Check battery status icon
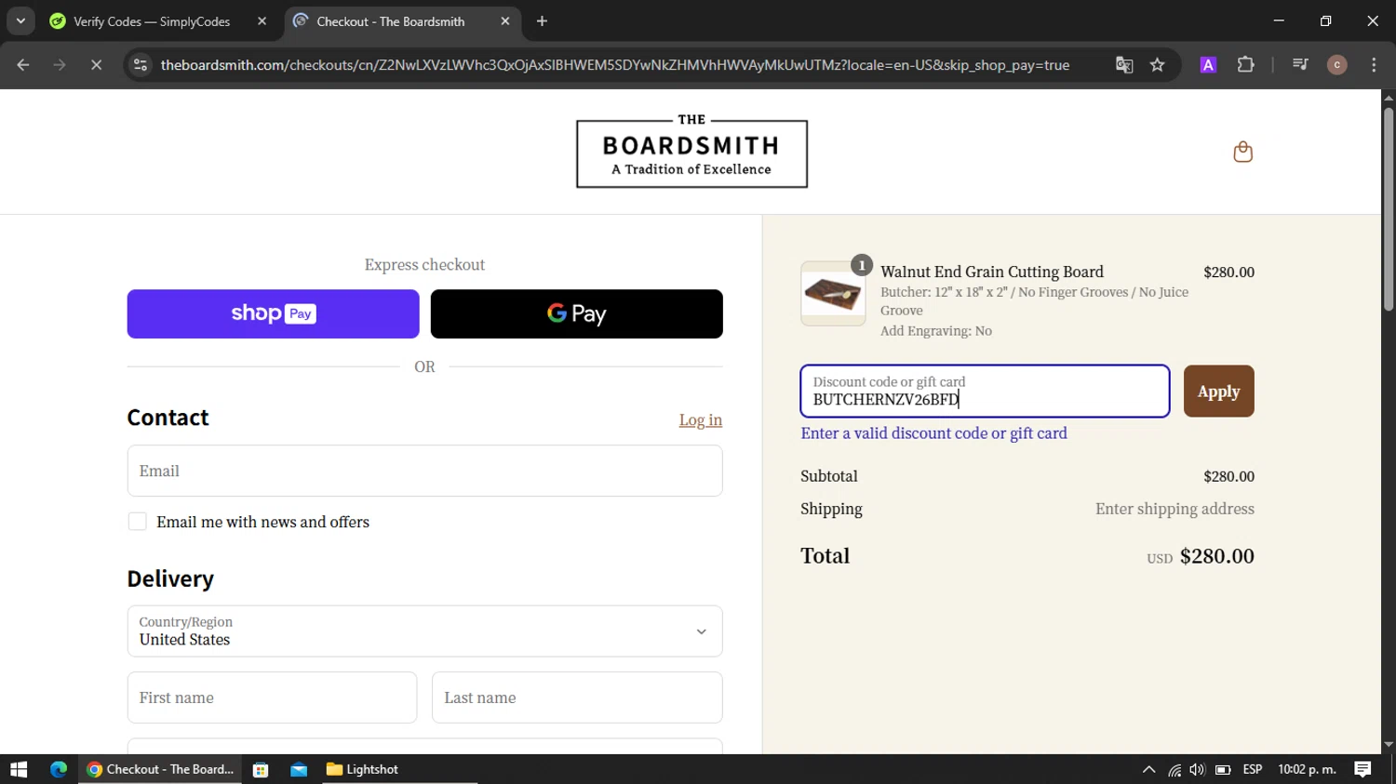 tap(1223, 770)
